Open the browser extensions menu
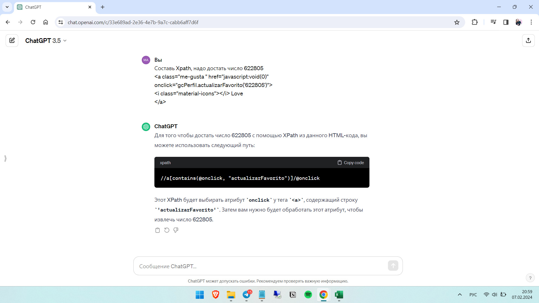Viewport: 539px width, 303px height. coord(475,22)
